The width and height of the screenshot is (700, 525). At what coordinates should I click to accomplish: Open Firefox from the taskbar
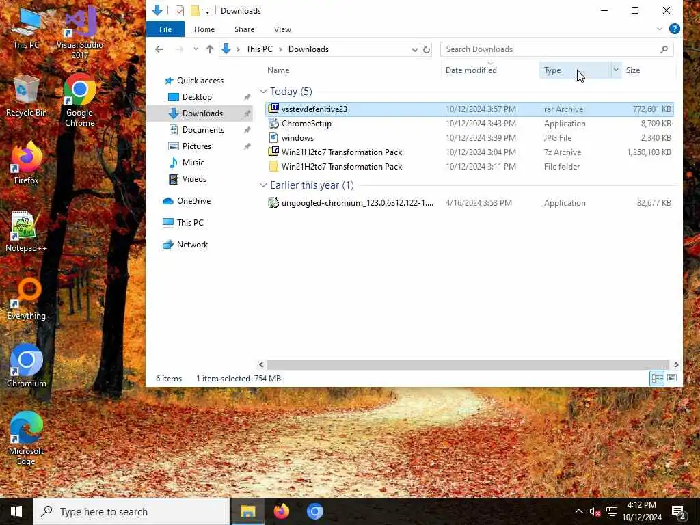click(x=281, y=511)
